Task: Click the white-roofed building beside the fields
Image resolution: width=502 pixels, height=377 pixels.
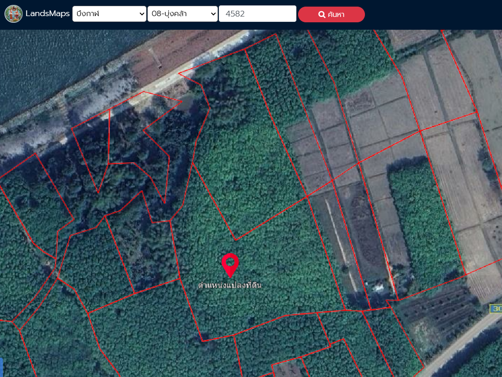Action: 377,287
